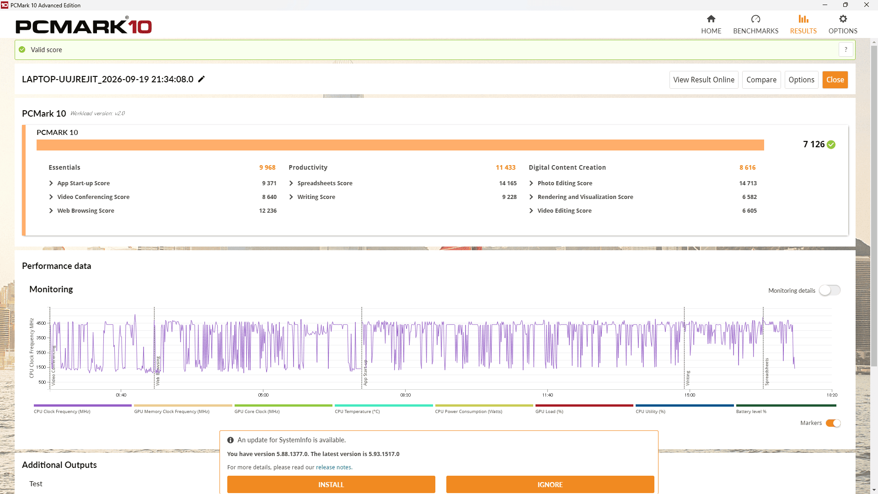
Task: Click the Photo Editing score value 14 713
Action: (748, 183)
